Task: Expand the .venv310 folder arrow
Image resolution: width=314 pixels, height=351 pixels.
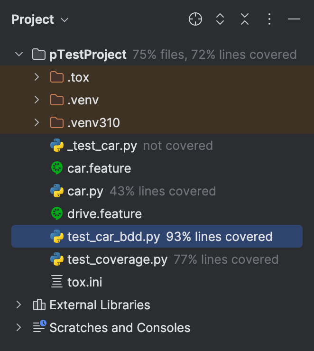Action: click(x=37, y=123)
